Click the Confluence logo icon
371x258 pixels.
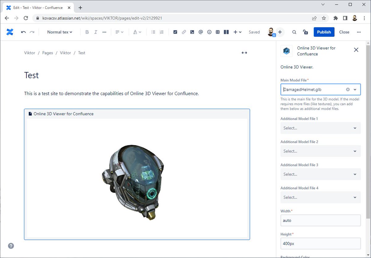[10, 32]
